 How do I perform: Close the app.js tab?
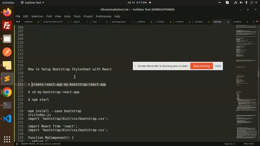(x=88, y=22)
